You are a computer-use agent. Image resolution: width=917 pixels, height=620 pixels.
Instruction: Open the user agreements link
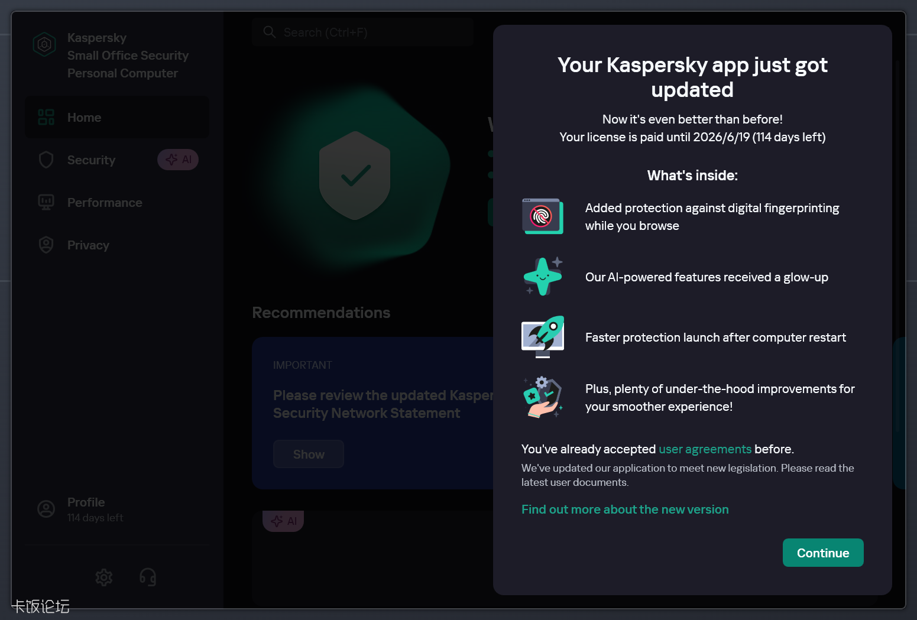click(x=705, y=449)
